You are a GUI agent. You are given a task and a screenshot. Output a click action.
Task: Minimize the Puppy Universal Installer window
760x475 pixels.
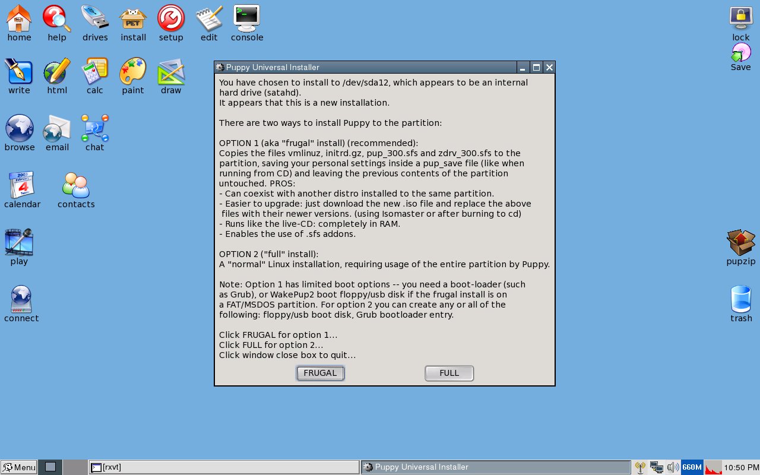523,67
